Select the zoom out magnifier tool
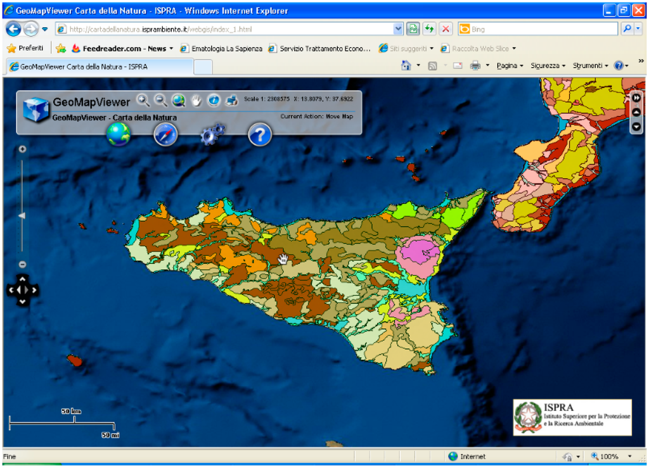 161,100
